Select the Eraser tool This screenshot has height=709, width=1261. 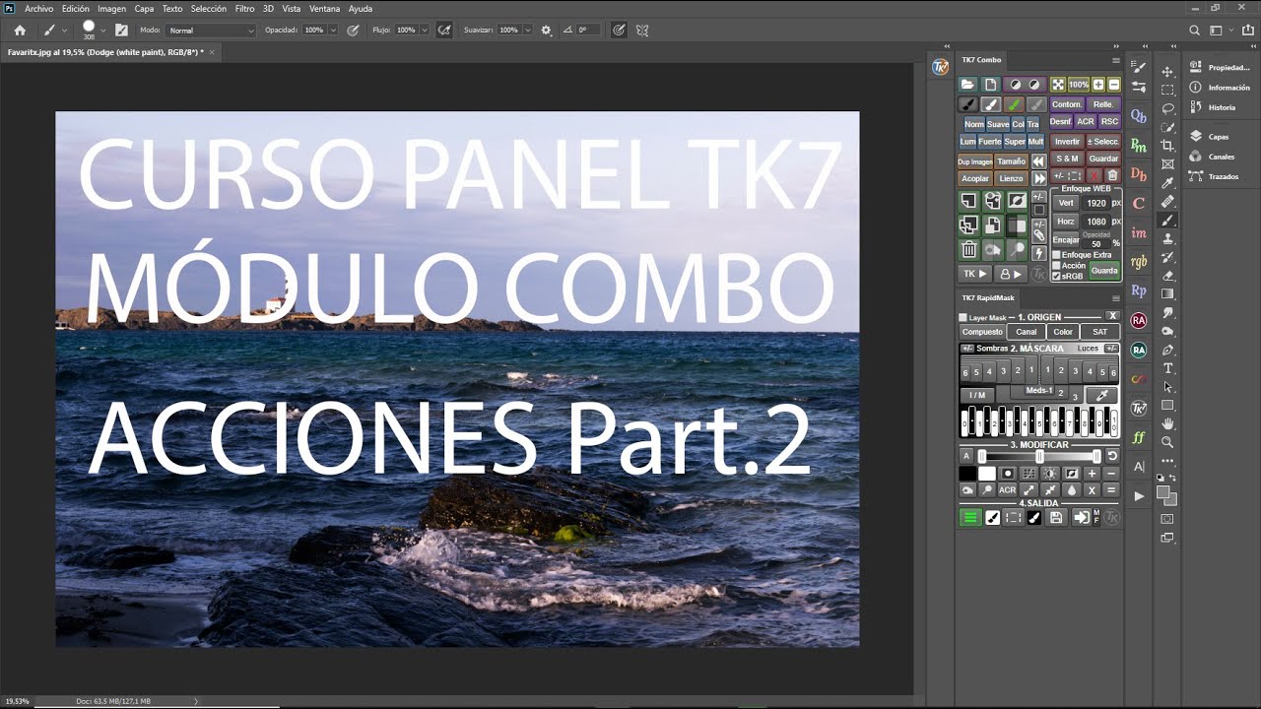(x=1167, y=276)
